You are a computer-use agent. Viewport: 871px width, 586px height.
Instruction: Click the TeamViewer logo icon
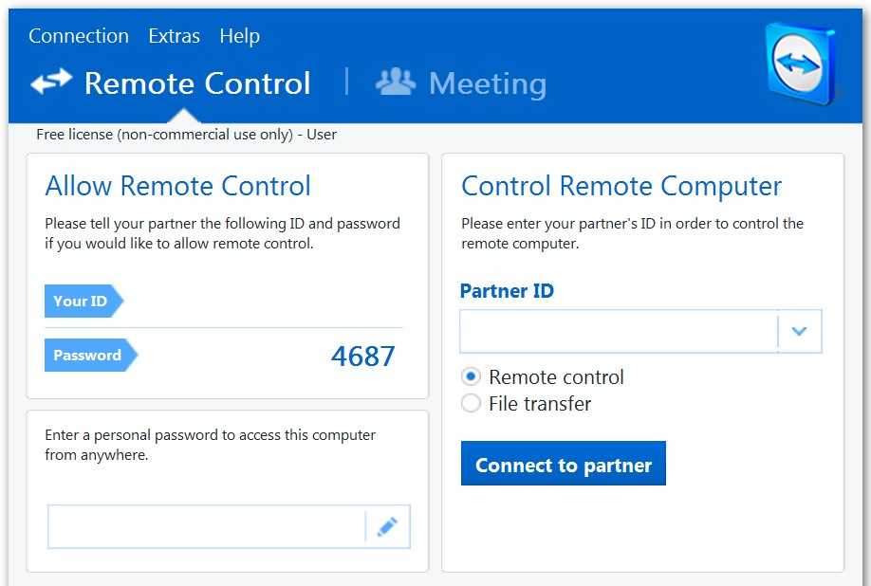click(x=800, y=64)
